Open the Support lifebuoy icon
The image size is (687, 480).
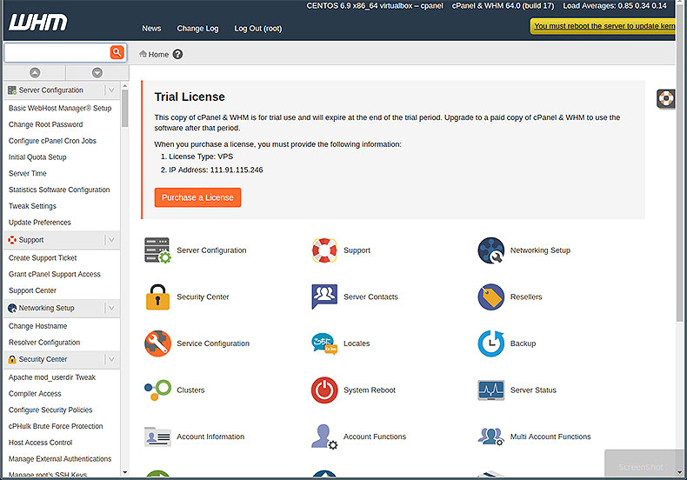click(324, 250)
